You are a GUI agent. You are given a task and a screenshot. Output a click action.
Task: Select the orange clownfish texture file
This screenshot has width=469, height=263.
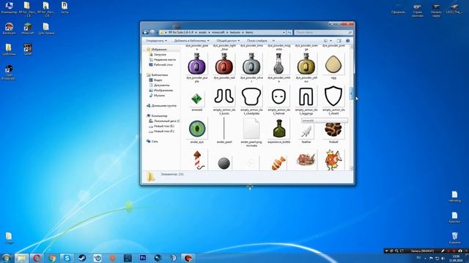pyautogui.click(x=278, y=164)
